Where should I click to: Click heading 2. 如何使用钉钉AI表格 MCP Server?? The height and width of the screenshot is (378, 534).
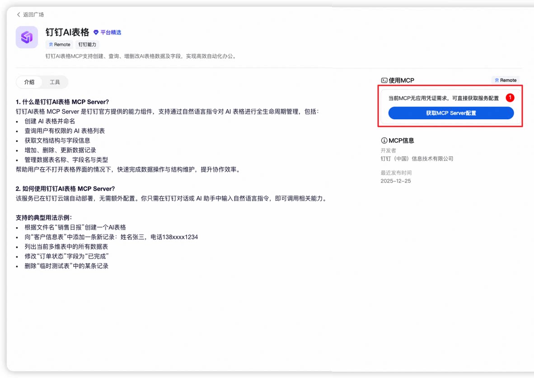coord(66,189)
